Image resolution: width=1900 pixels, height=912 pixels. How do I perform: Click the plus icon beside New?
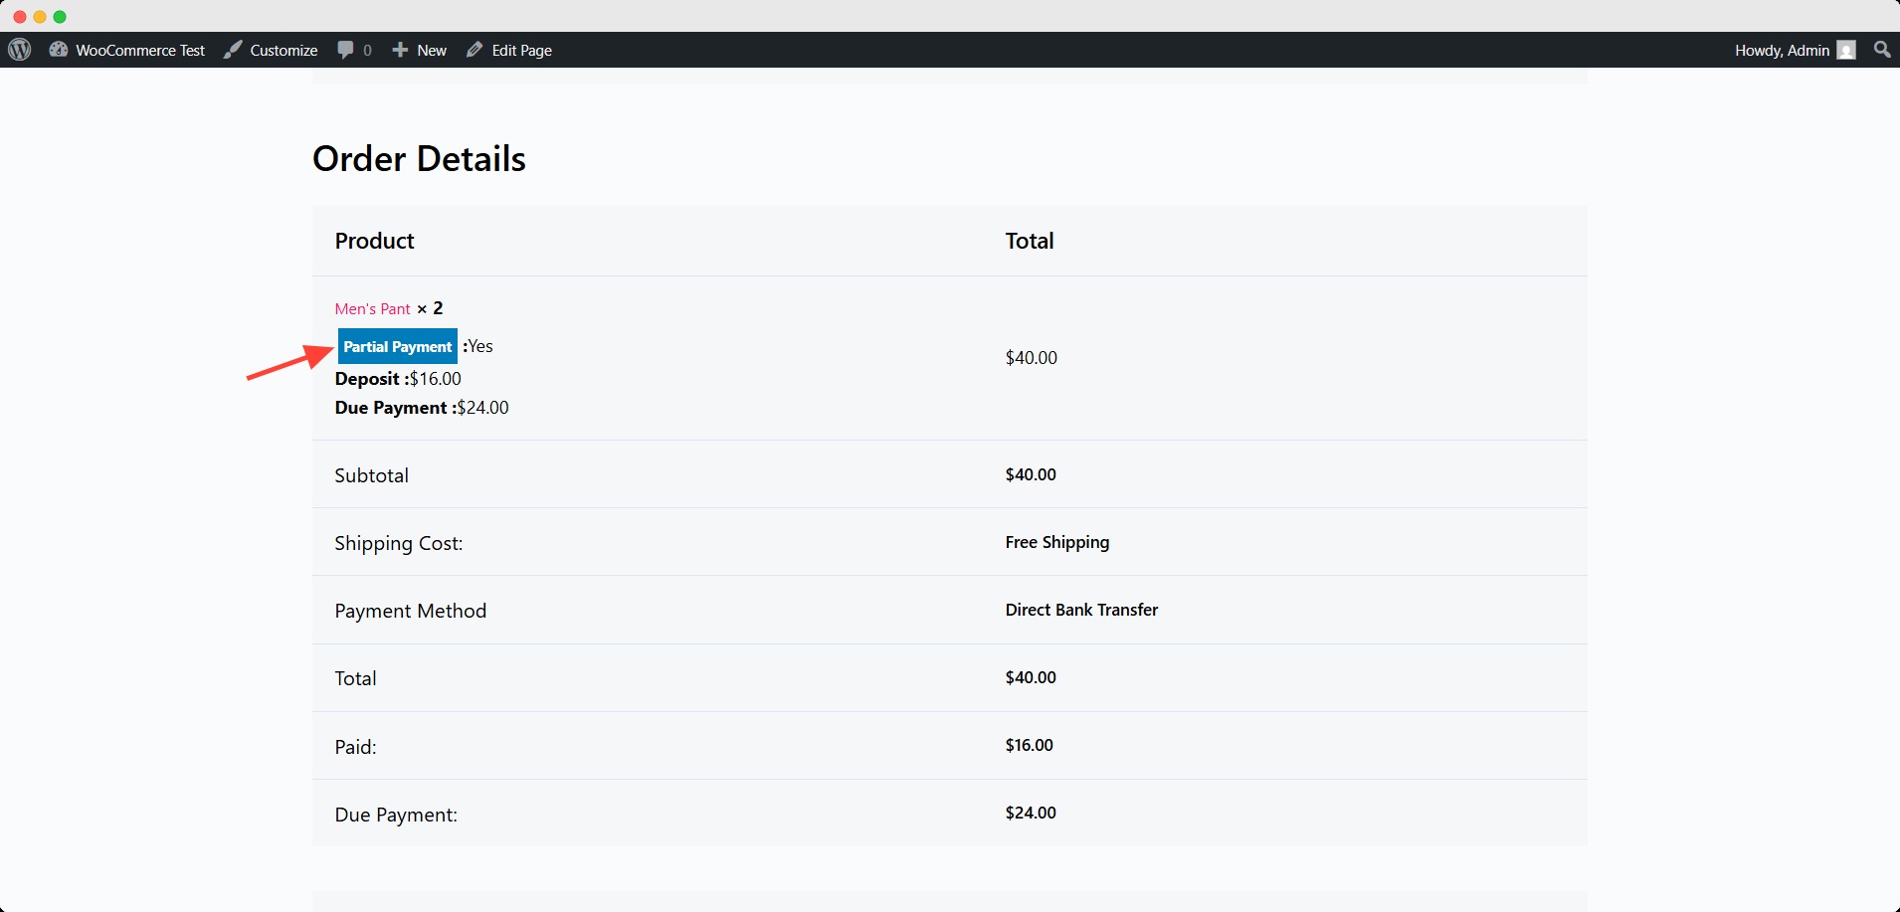click(400, 50)
